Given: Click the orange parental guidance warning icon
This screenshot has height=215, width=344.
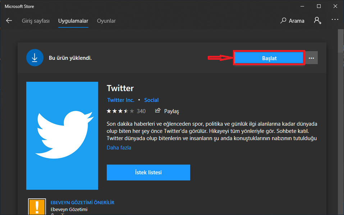Looking at the screenshot, I should tap(37, 207).
